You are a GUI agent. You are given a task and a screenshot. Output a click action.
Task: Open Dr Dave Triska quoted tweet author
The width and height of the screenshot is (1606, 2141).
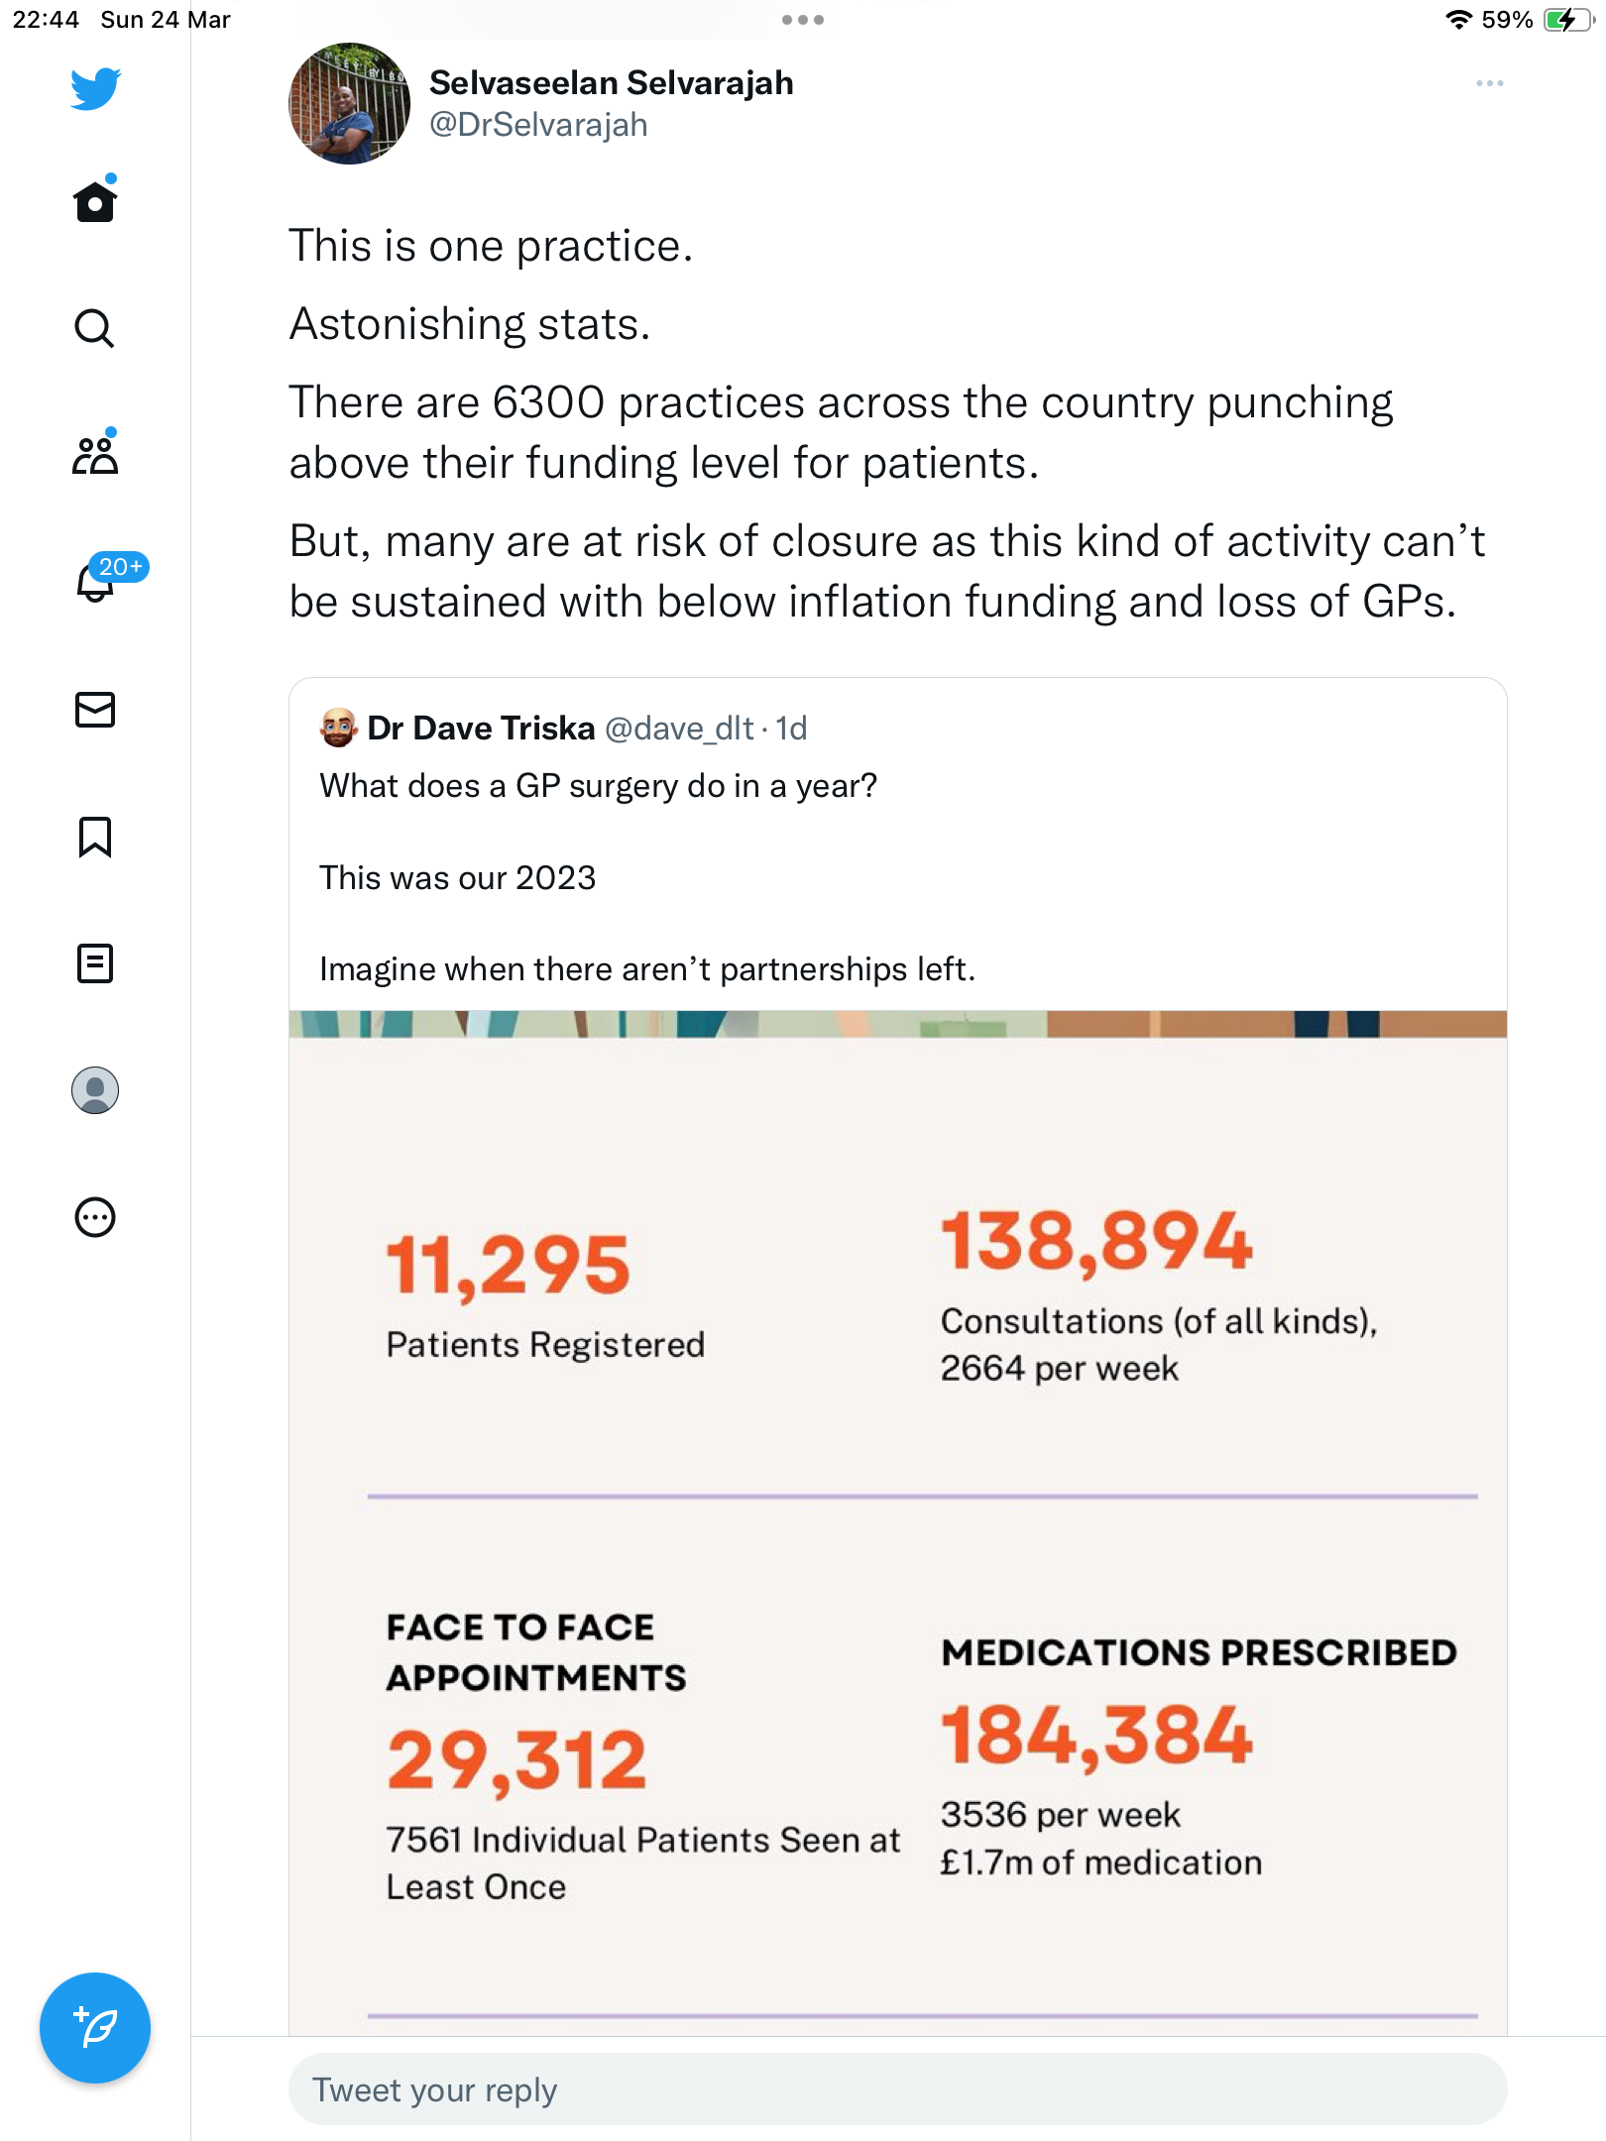click(481, 729)
